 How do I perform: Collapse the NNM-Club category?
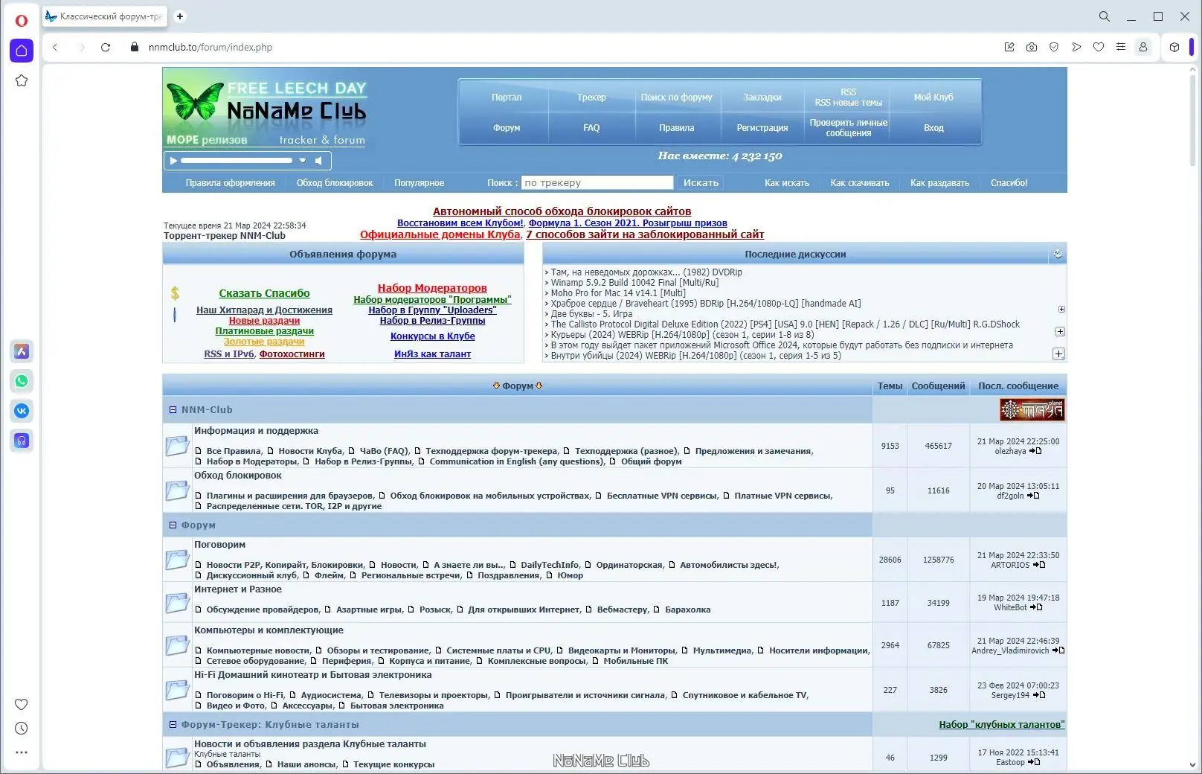(173, 409)
